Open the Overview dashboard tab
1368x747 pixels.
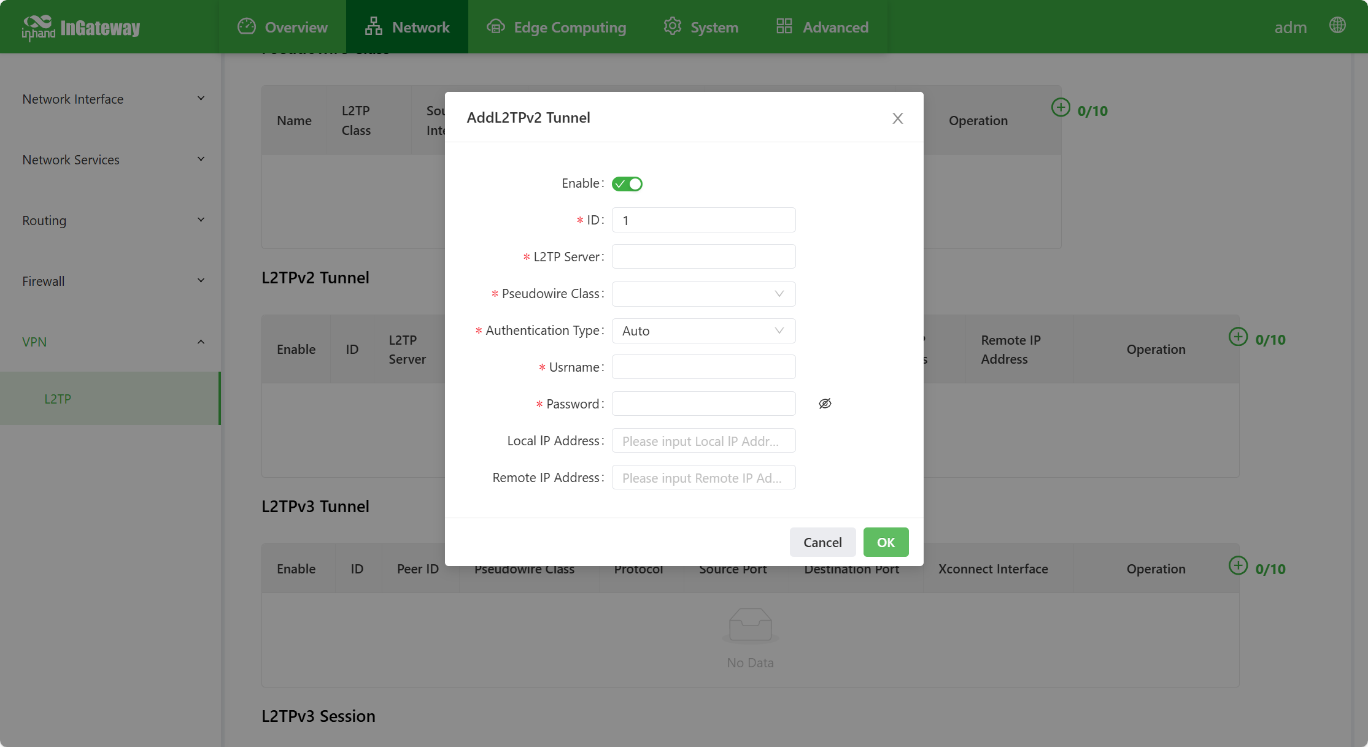tap(283, 27)
